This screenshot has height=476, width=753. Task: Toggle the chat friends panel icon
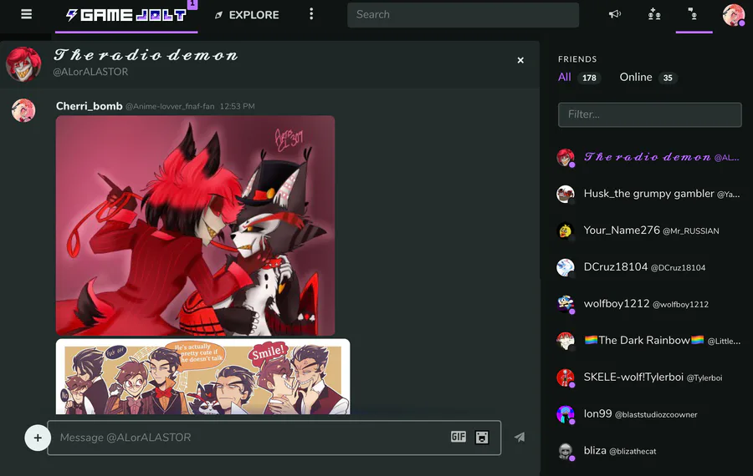(x=694, y=14)
